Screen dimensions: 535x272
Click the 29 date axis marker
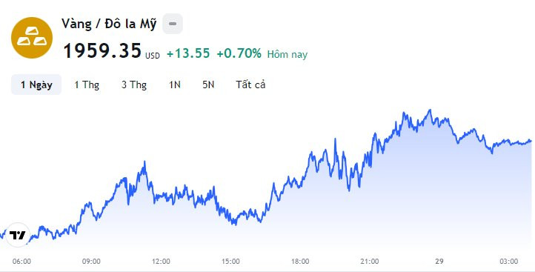tap(439, 262)
